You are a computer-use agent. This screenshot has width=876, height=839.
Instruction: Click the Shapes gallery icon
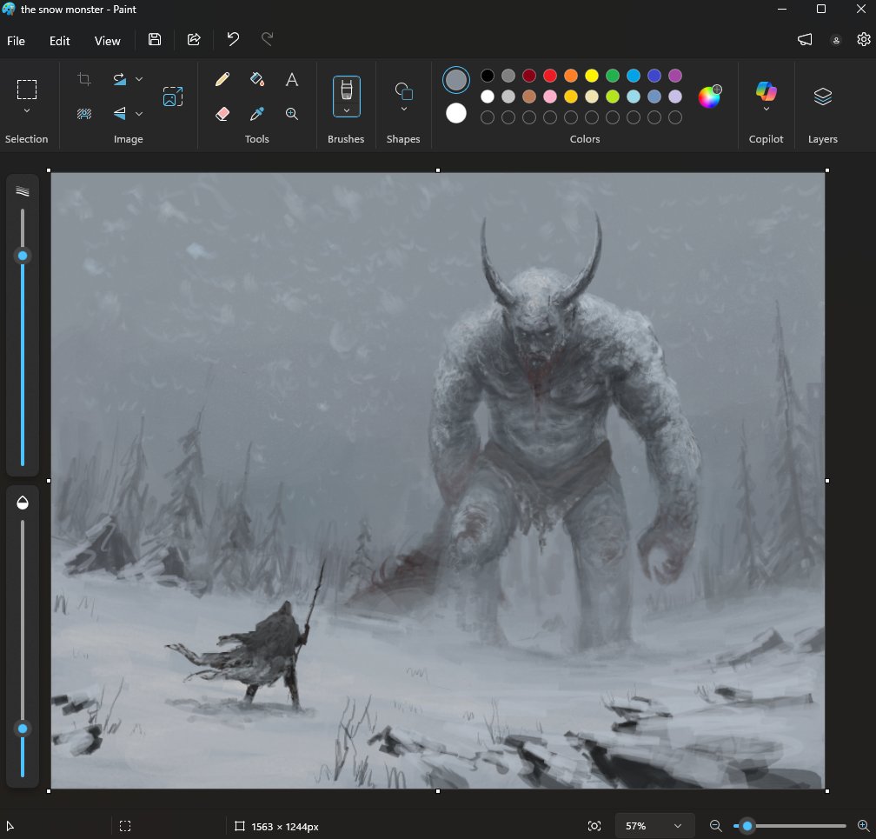[x=403, y=90]
